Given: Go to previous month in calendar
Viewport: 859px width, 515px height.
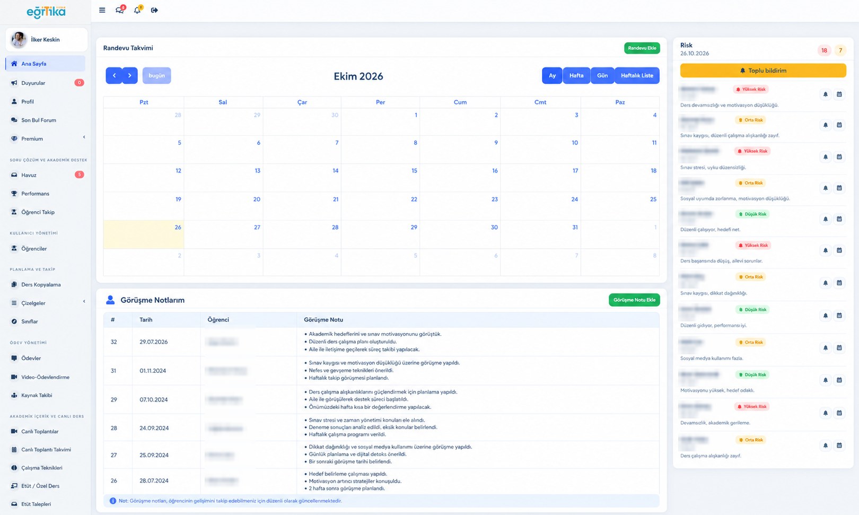Looking at the screenshot, I should 114,75.
